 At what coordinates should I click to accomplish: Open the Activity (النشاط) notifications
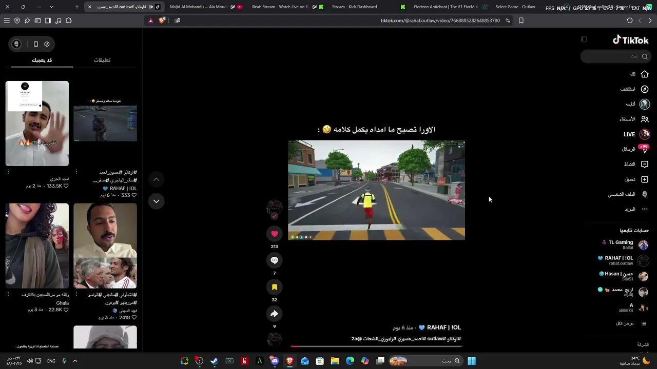[x=636, y=164]
